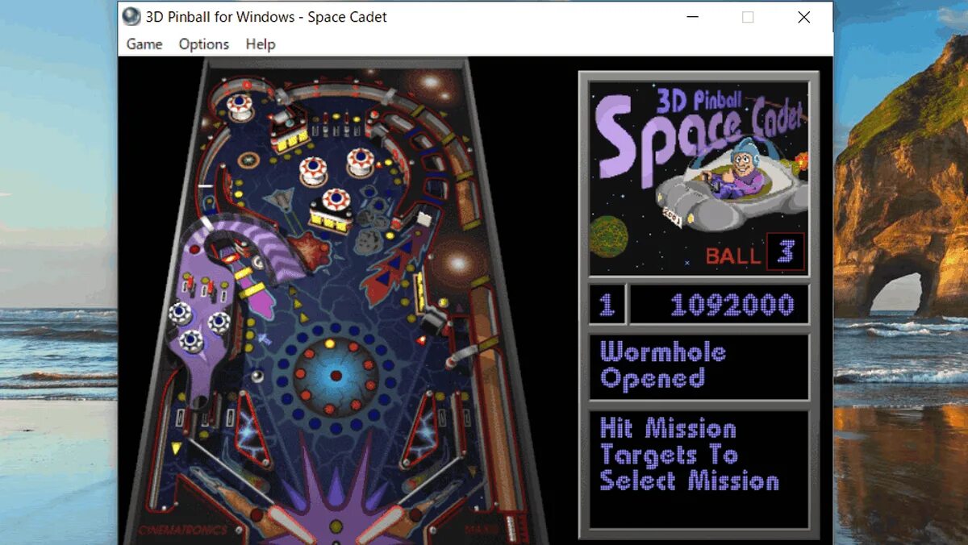Image resolution: width=968 pixels, height=545 pixels.
Task: Click the Space Cadet logo artwork
Action: point(699,177)
